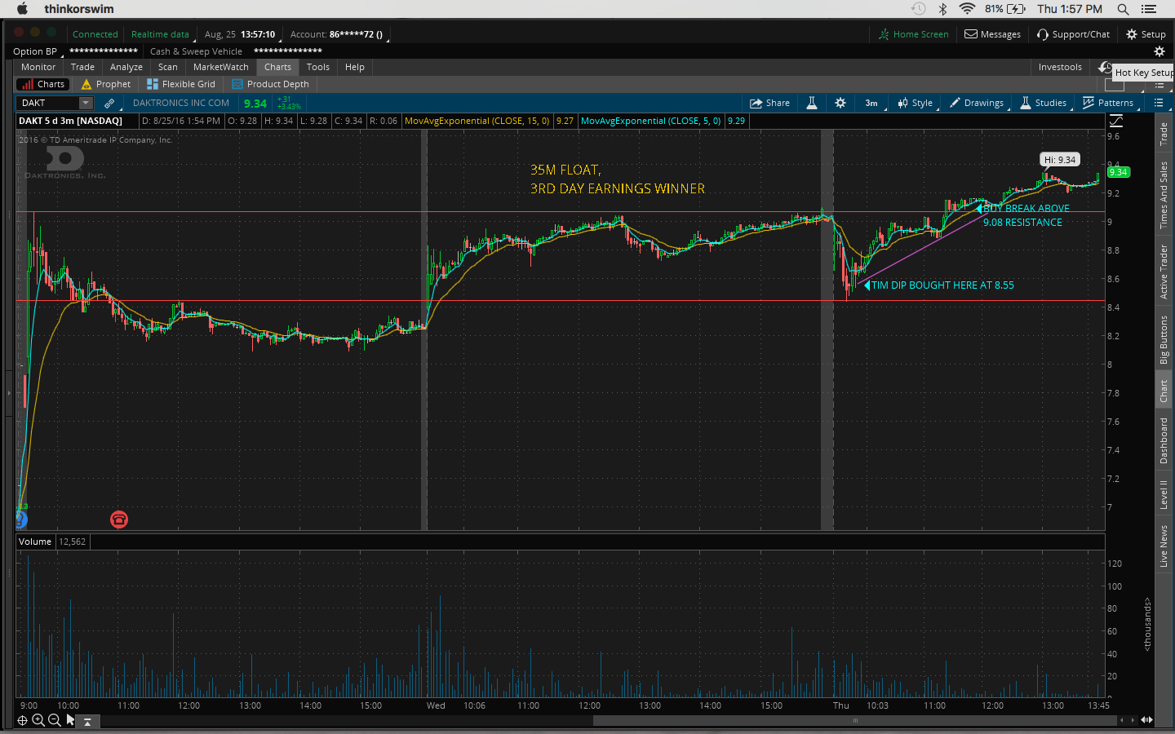Viewport: 1175px width, 734px height.
Task: Open the Big Buttons sidebar panel
Action: point(1164,339)
